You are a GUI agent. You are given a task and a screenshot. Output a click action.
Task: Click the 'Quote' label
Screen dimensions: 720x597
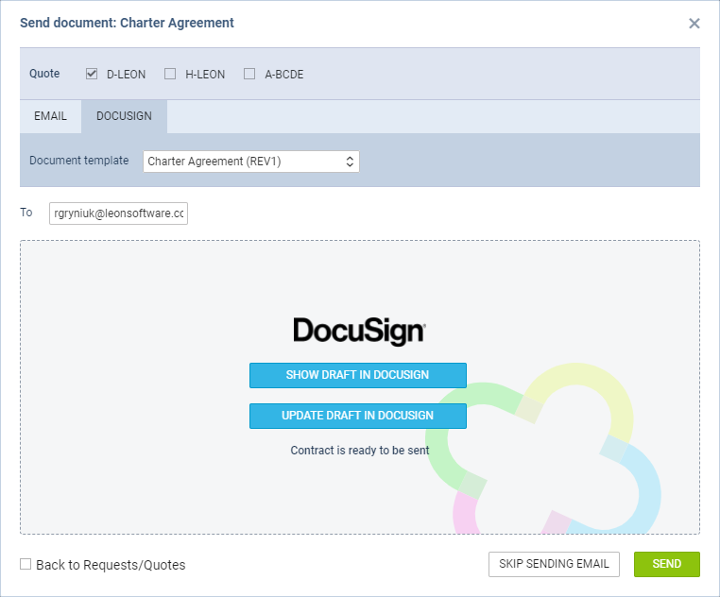tap(44, 74)
